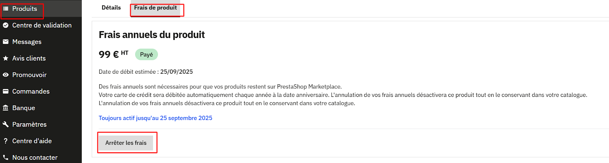Click the card icon next to Commandes

(x=6, y=92)
